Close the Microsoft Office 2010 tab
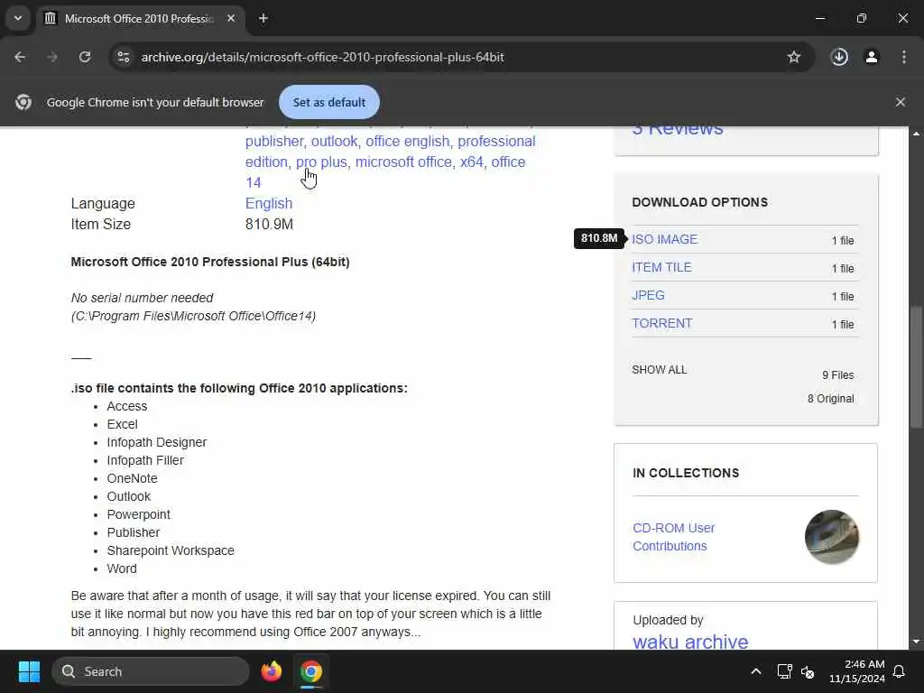This screenshot has width=924, height=693. (x=231, y=18)
